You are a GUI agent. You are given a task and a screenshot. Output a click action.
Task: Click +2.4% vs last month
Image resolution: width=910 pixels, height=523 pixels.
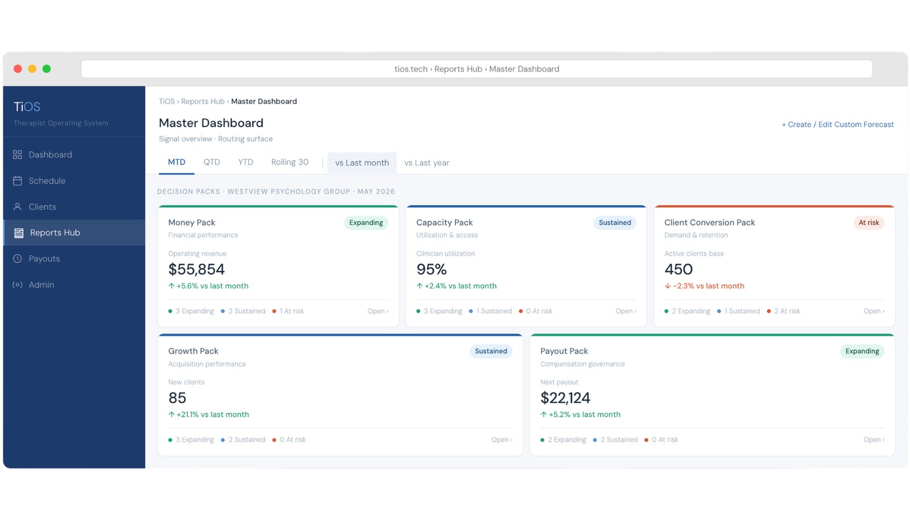pyautogui.click(x=456, y=286)
